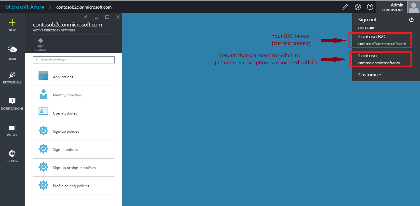Click the B2C Enabled diamond icon
Image resolution: width=420 pixels, height=206 pixels.
pyautogui.click(x=40, y=41)
